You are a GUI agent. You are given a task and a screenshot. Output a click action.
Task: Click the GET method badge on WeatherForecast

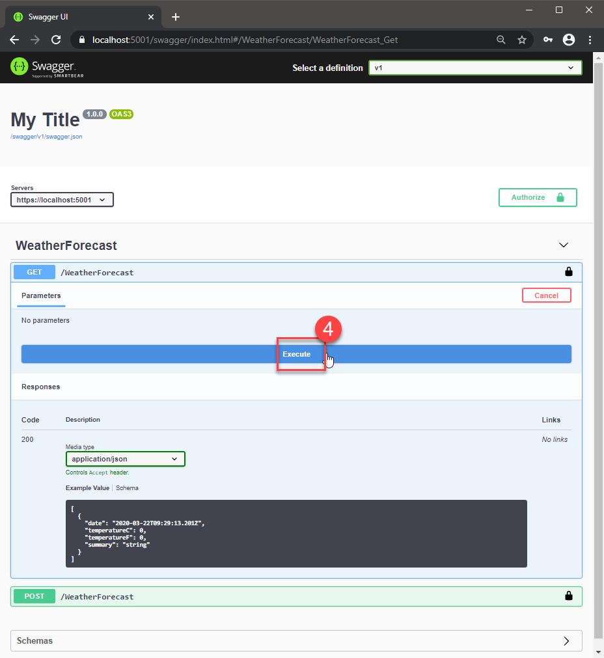point(34,272)
